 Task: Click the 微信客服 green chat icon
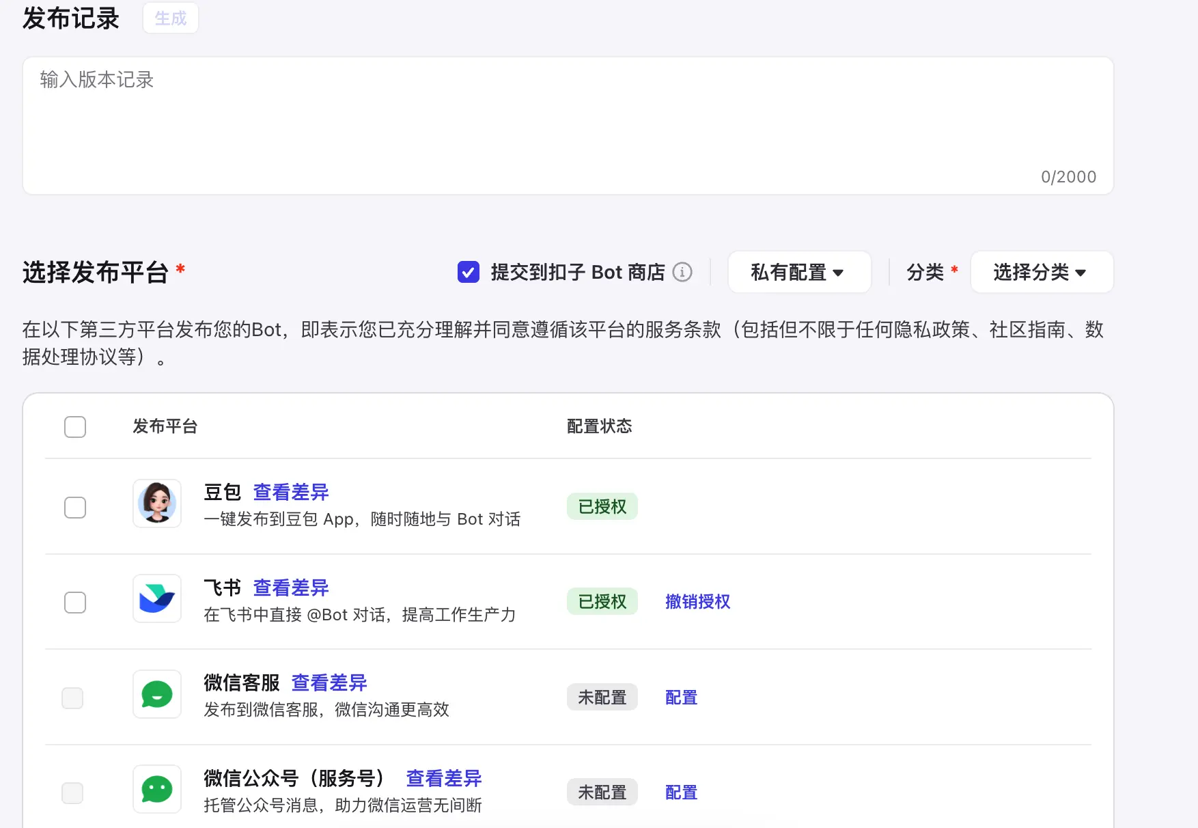point(156,694)
